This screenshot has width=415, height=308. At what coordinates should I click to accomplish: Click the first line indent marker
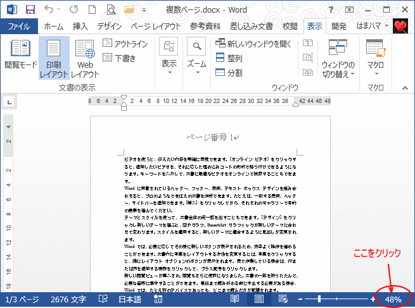[x=124, y=98]
